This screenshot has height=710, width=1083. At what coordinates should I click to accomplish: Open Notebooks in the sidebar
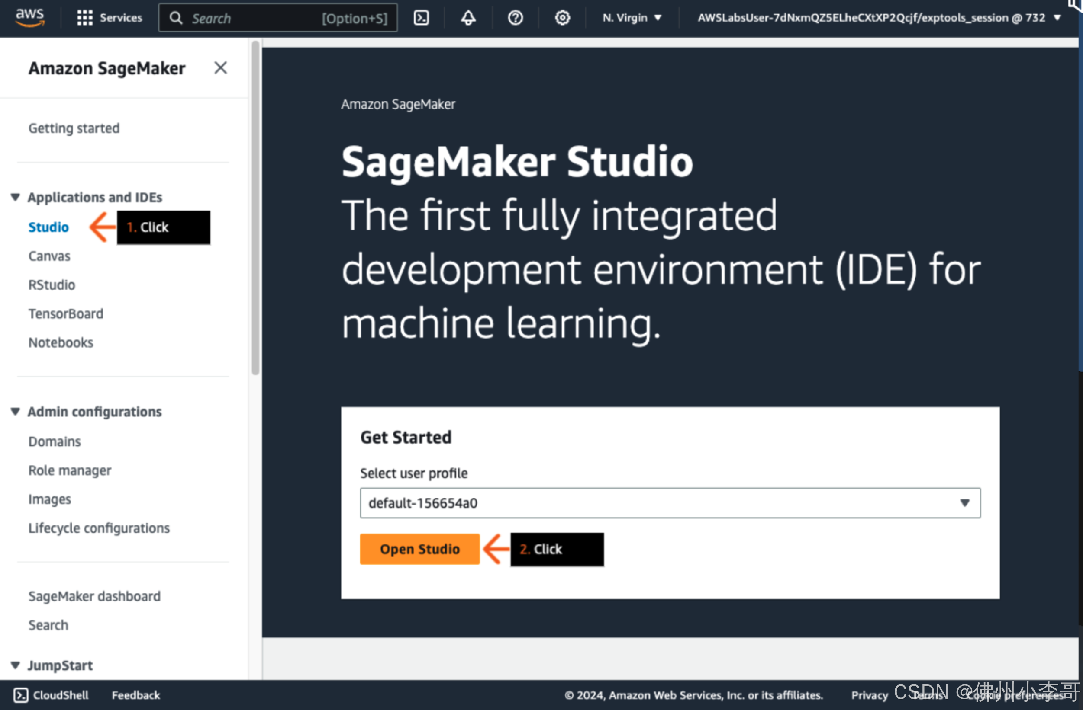point(61,342)
